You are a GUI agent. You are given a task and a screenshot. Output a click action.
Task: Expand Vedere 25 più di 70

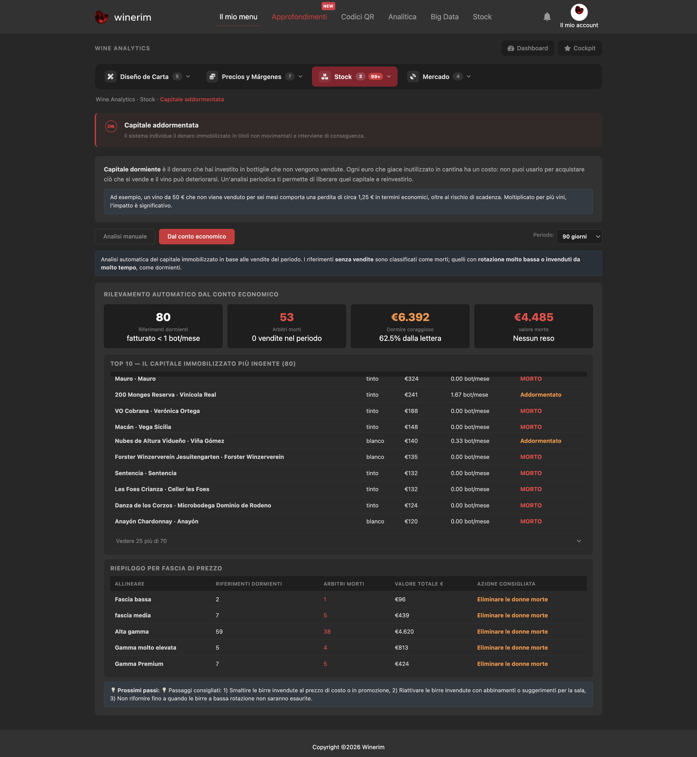348,541
